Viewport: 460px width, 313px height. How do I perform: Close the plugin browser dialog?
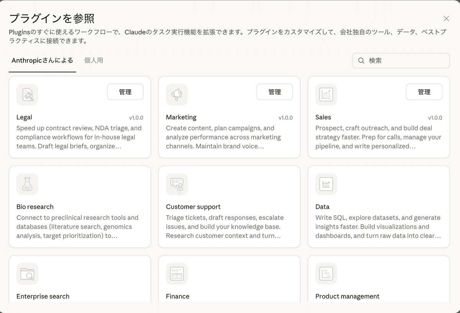point(446,19)
